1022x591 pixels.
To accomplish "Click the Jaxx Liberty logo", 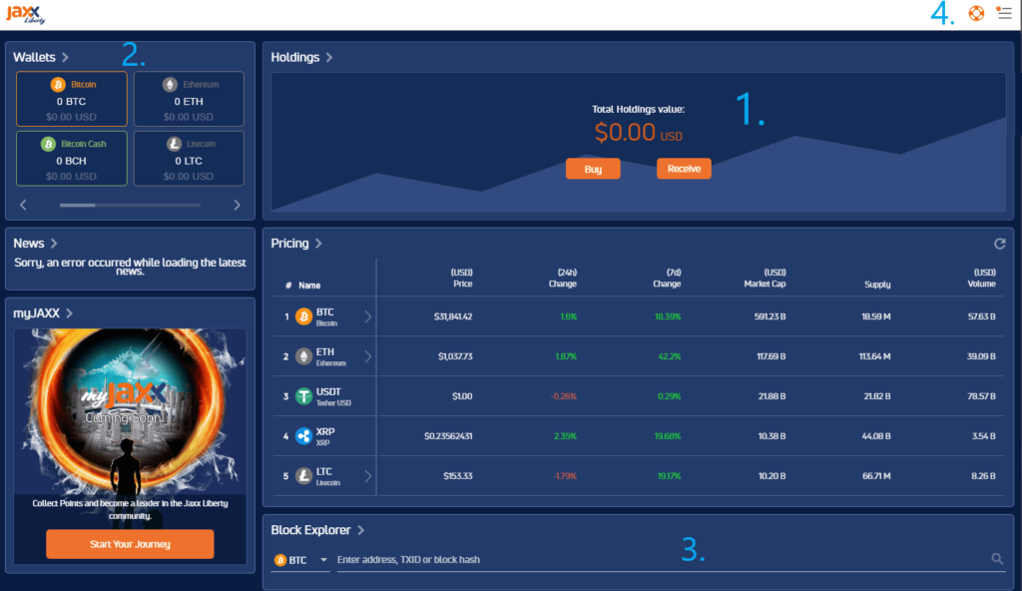I will coord(26,14).
